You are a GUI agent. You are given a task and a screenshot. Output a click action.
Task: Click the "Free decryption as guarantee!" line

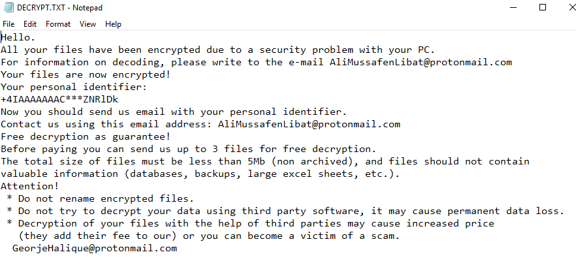86,136
